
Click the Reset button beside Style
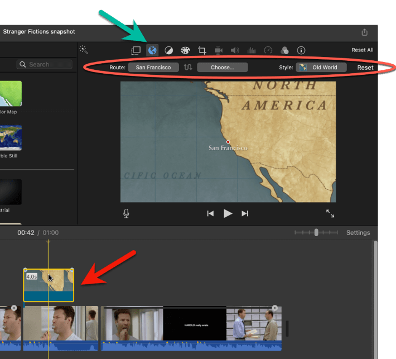(x=365, y=68)
